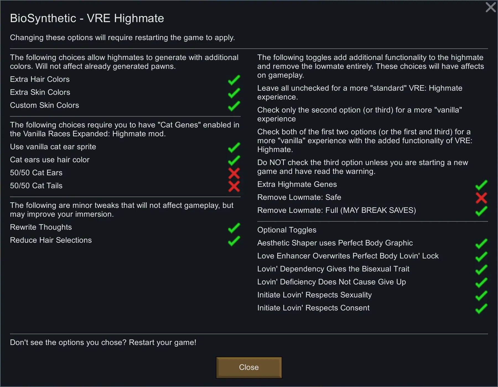The width and height of the screenshot is (498, 387).
Task: Uncheck Reduce Hair Selections
Action: (x=234, y=241)
